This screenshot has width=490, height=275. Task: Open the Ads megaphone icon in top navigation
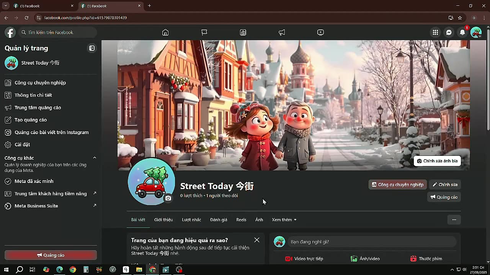pyautogui.click(x=282, y=32)
